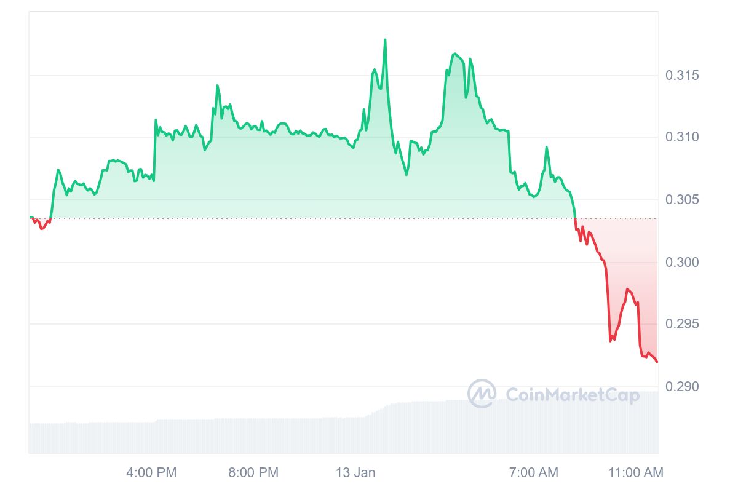
Task: Click the 0.300 price axis label
Action: [682, 263]
